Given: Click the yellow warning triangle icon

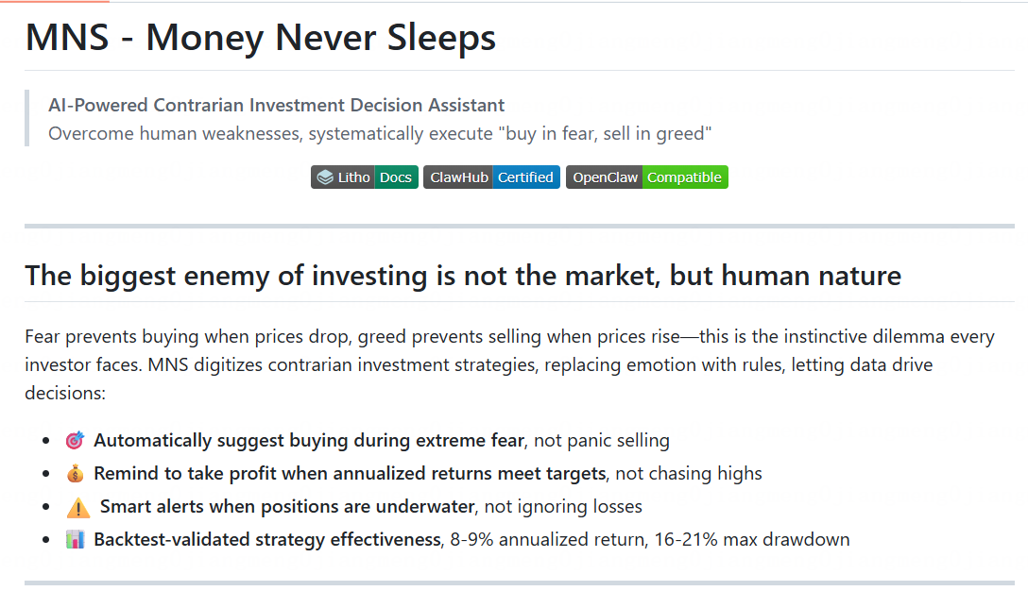Looking at the screenshot, I should click(78, 507).
